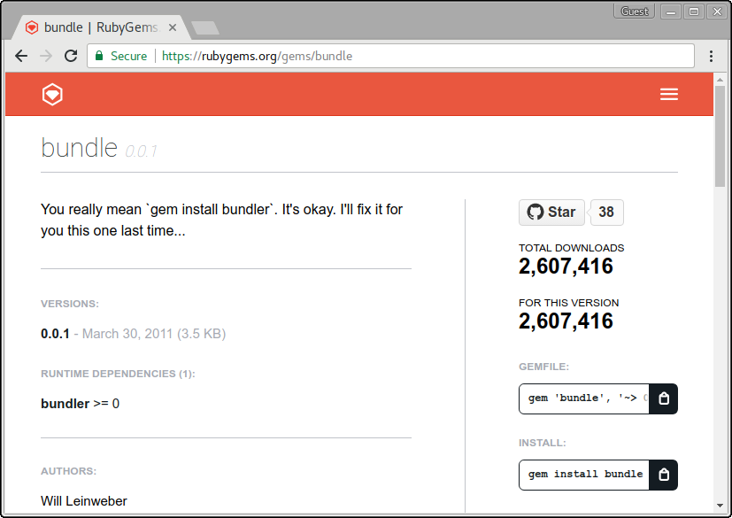Click the Guest profile button
Image resolution: width=732 pixels, height=518 pixels.
(634, 12)
